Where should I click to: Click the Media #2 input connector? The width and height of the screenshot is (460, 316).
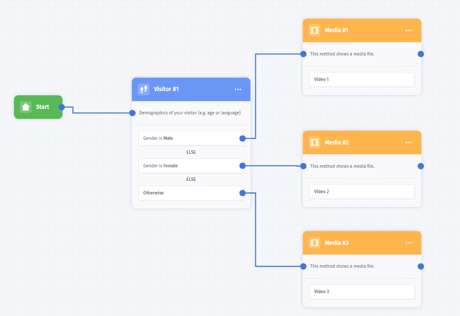[303, 166]
